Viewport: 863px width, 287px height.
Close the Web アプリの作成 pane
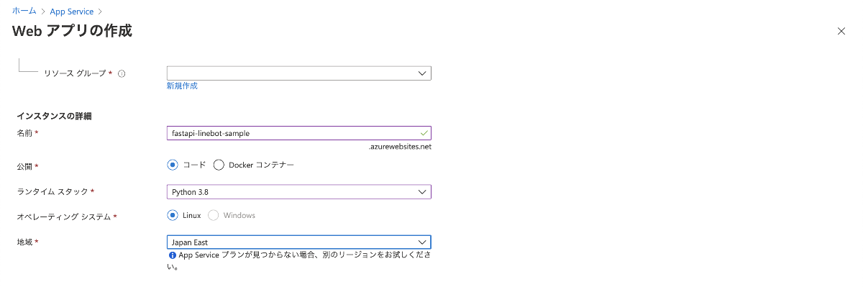point(842,31)
